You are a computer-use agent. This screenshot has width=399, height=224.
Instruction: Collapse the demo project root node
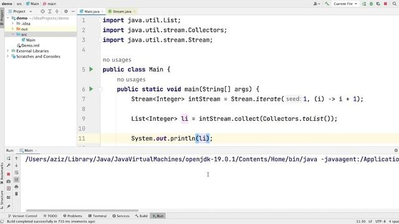(x=8, y=18)
